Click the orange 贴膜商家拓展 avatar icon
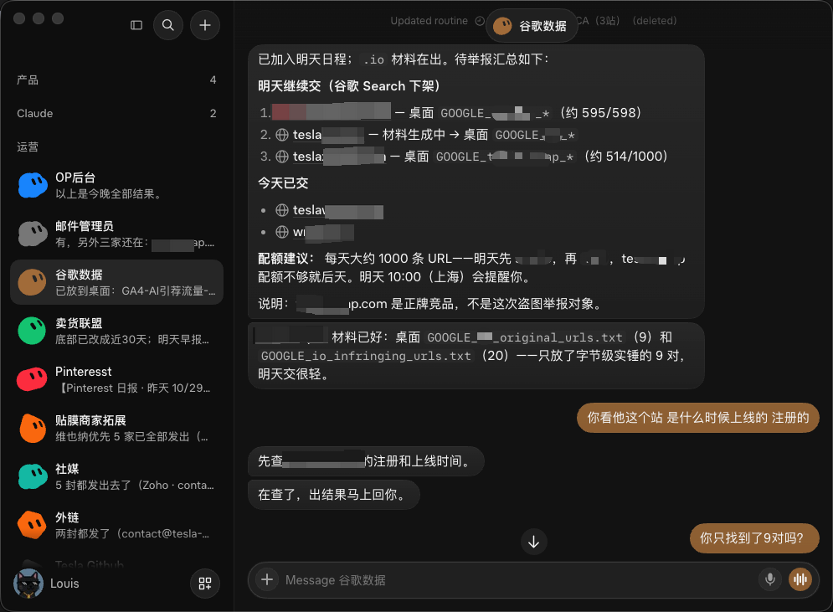The image size is (833, 612). pos(33,428)
